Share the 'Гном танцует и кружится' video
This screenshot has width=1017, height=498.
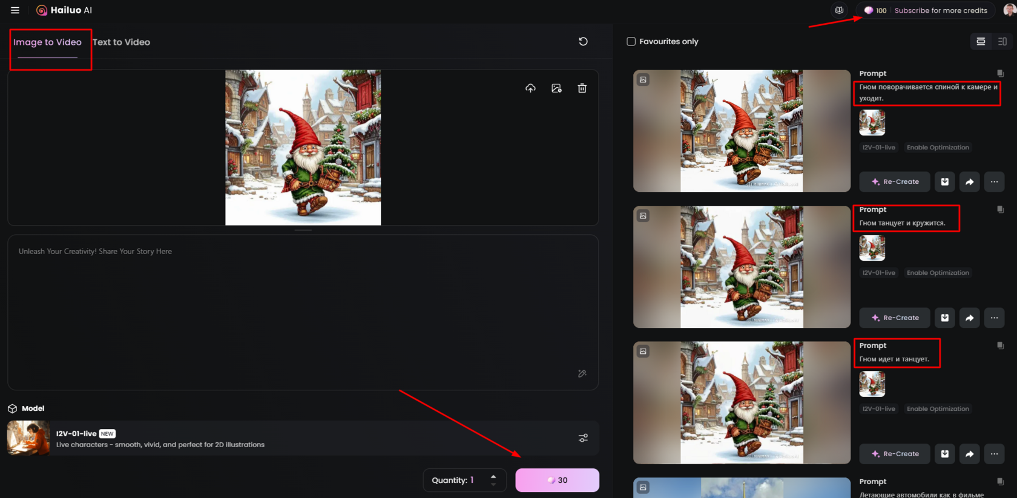click(969, 318)
